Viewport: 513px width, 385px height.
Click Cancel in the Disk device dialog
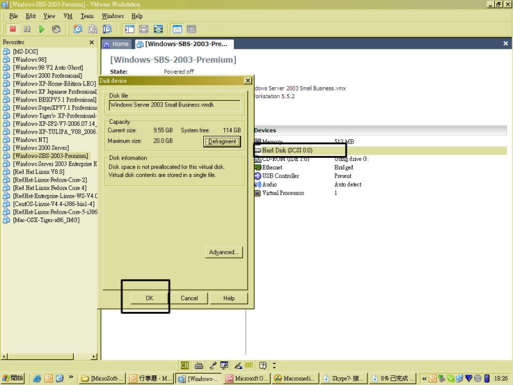tap(189, 298)
